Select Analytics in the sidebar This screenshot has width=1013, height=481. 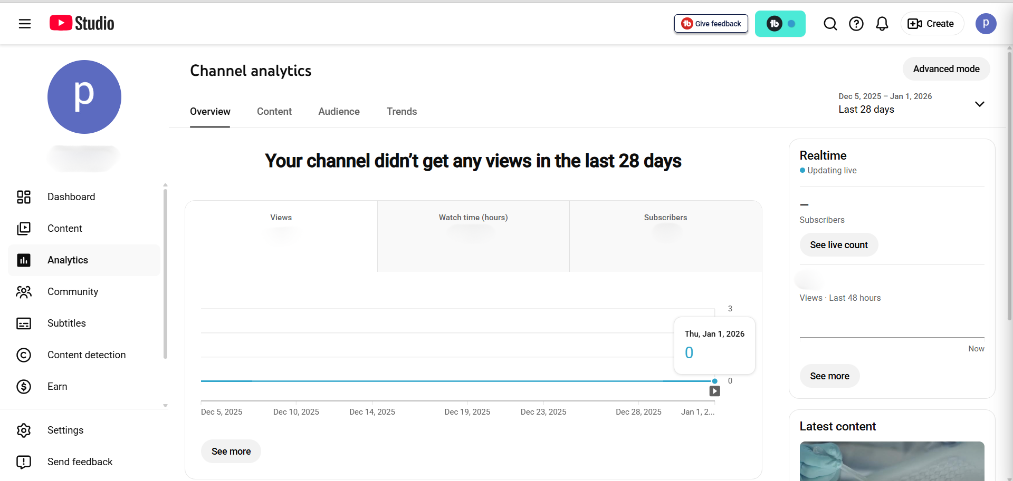tap(84, 260)
